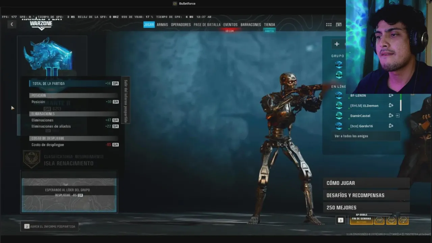Invite DamirCastel using the invite icon
This screenshot has width=432, height=243.
point(391,116)
